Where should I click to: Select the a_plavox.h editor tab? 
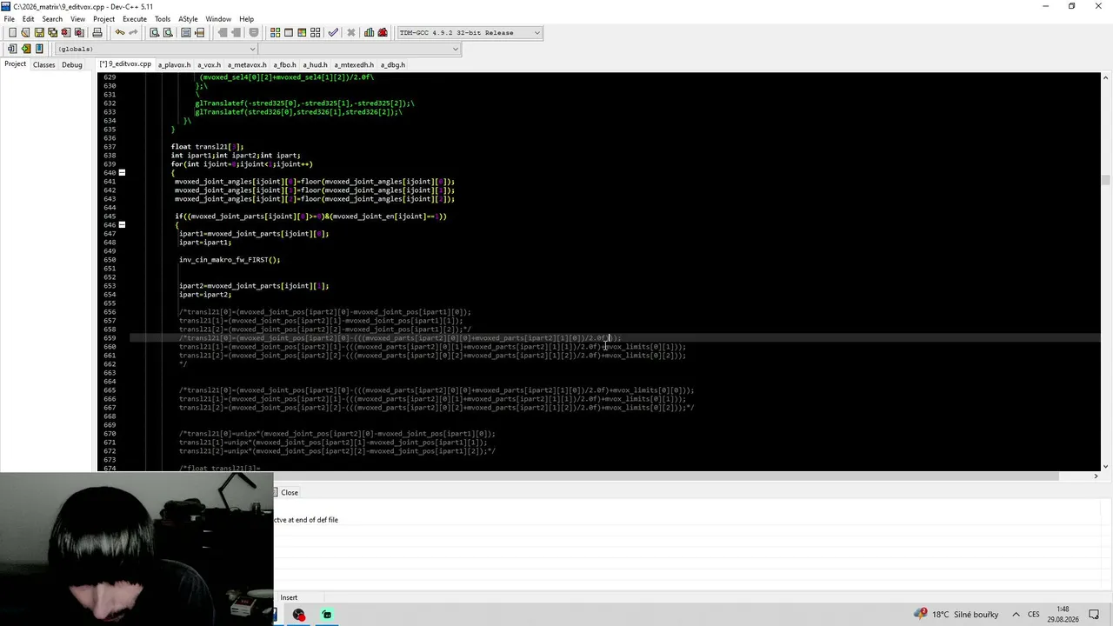coord(174,64)
